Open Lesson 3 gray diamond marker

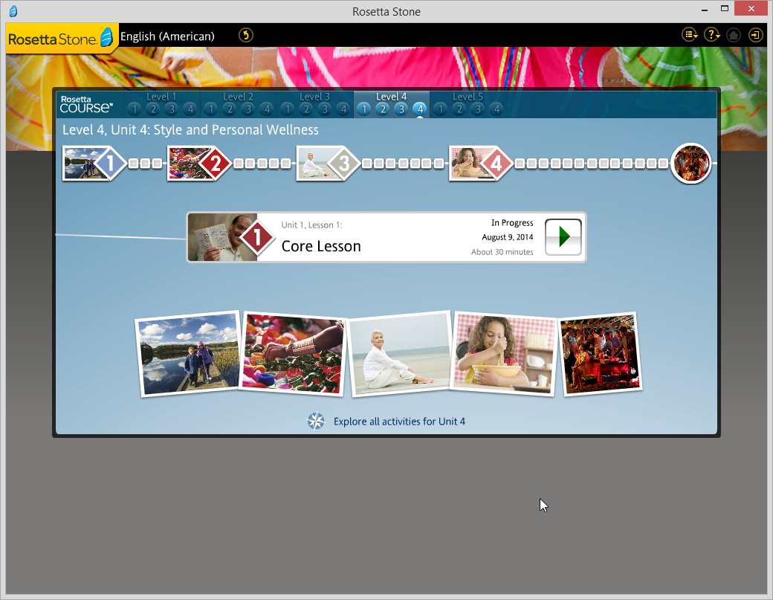344,163
